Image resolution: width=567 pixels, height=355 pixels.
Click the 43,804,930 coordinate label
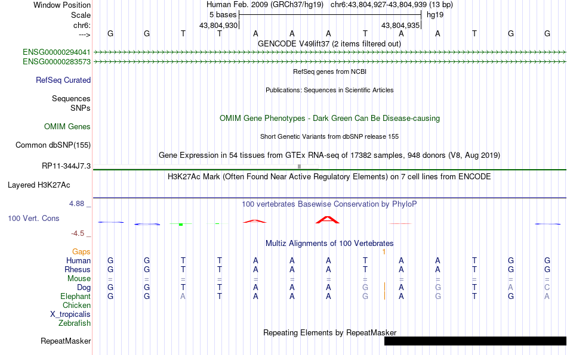coord(218,25)
